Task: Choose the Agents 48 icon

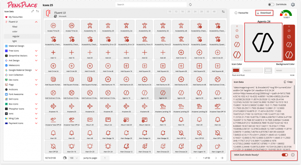Action: (218, 93)
